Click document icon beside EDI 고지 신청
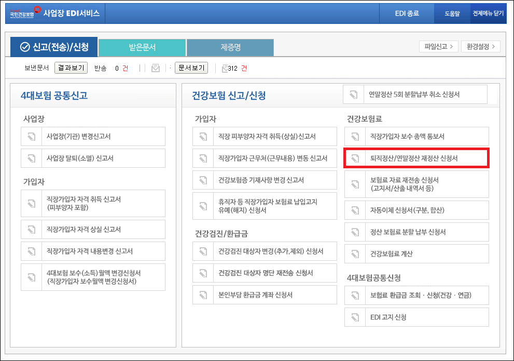The width and height of the screenshot is (514, 361). click(x=355, y=317)
